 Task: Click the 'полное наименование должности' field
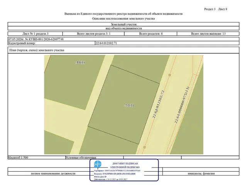[53, 174]
